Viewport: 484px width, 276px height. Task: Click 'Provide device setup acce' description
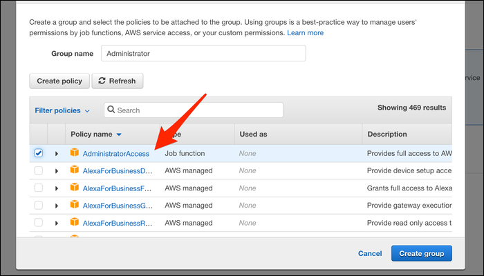pyautogui.click(x=409, y=170)
